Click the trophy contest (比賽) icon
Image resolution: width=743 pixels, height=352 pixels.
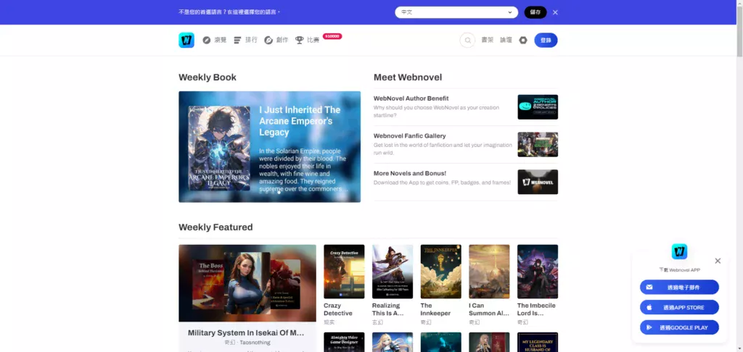(x=299, y=41)
